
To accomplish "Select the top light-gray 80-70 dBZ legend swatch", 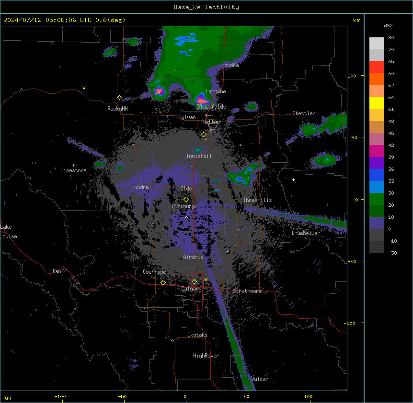I will pos(377,44).
